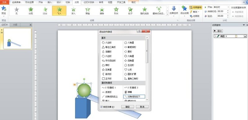Click the motion path list scrollbar thumb
The width and height of the screenshot is (248, 120).
pos(147,51)
